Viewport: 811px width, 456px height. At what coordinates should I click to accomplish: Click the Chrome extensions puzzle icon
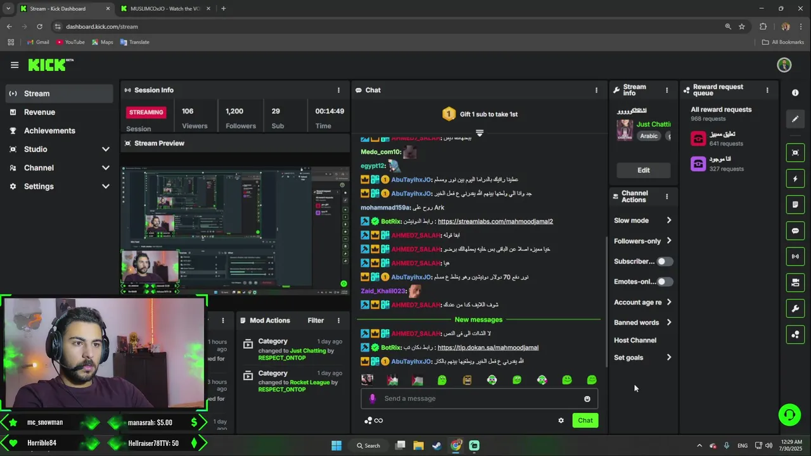pyautogui.click(x=763, y=27)
